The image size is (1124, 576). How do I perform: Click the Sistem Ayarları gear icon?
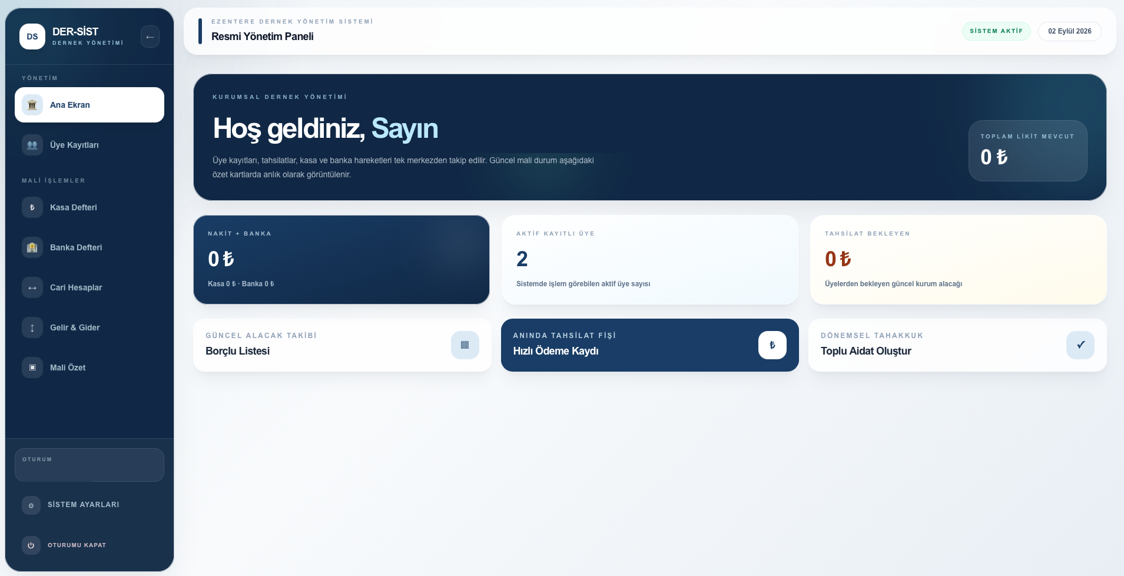pos(31,505)
